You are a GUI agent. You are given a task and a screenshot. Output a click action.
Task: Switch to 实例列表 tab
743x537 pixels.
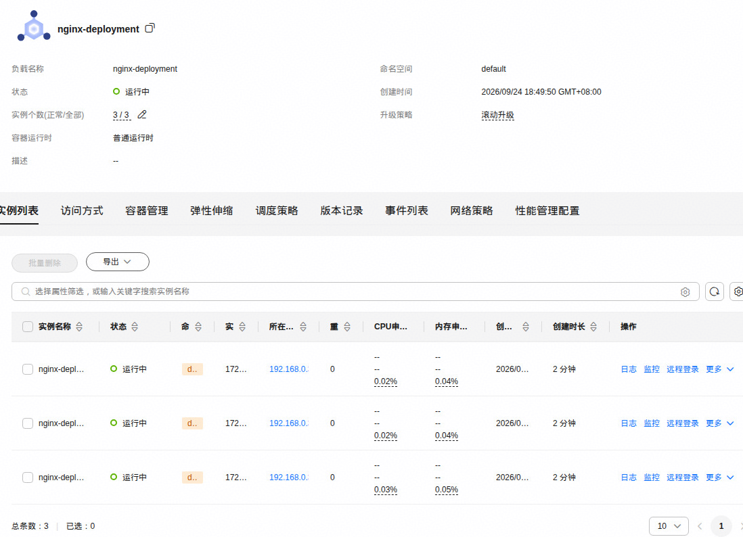(x=19, y=211)
